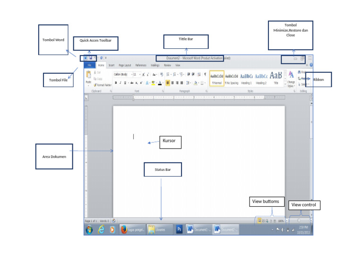Click the Bullets list icon
Screen dimensions: 363x257
point(168,74)
